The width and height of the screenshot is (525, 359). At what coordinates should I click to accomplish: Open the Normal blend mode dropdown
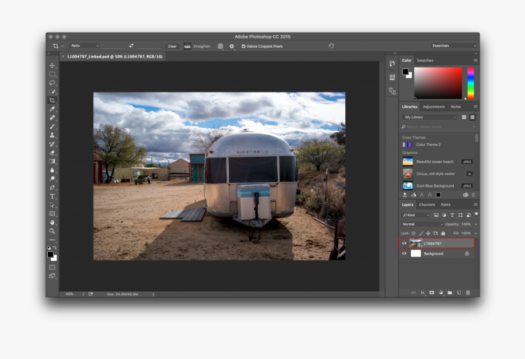pos(422,224)
